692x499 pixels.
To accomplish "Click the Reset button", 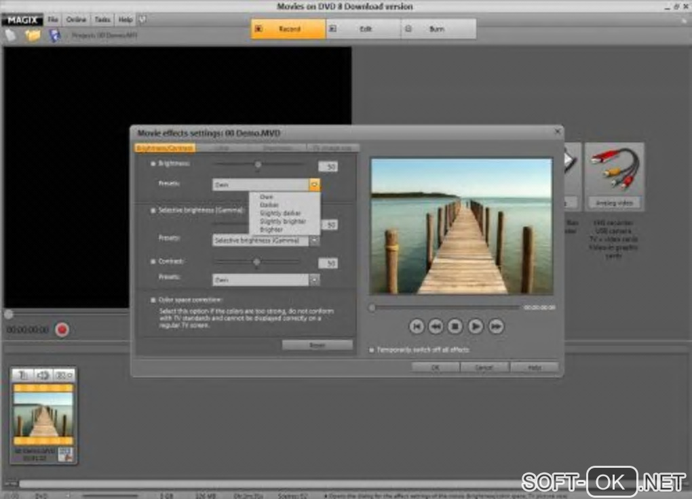I will point(318,345).
